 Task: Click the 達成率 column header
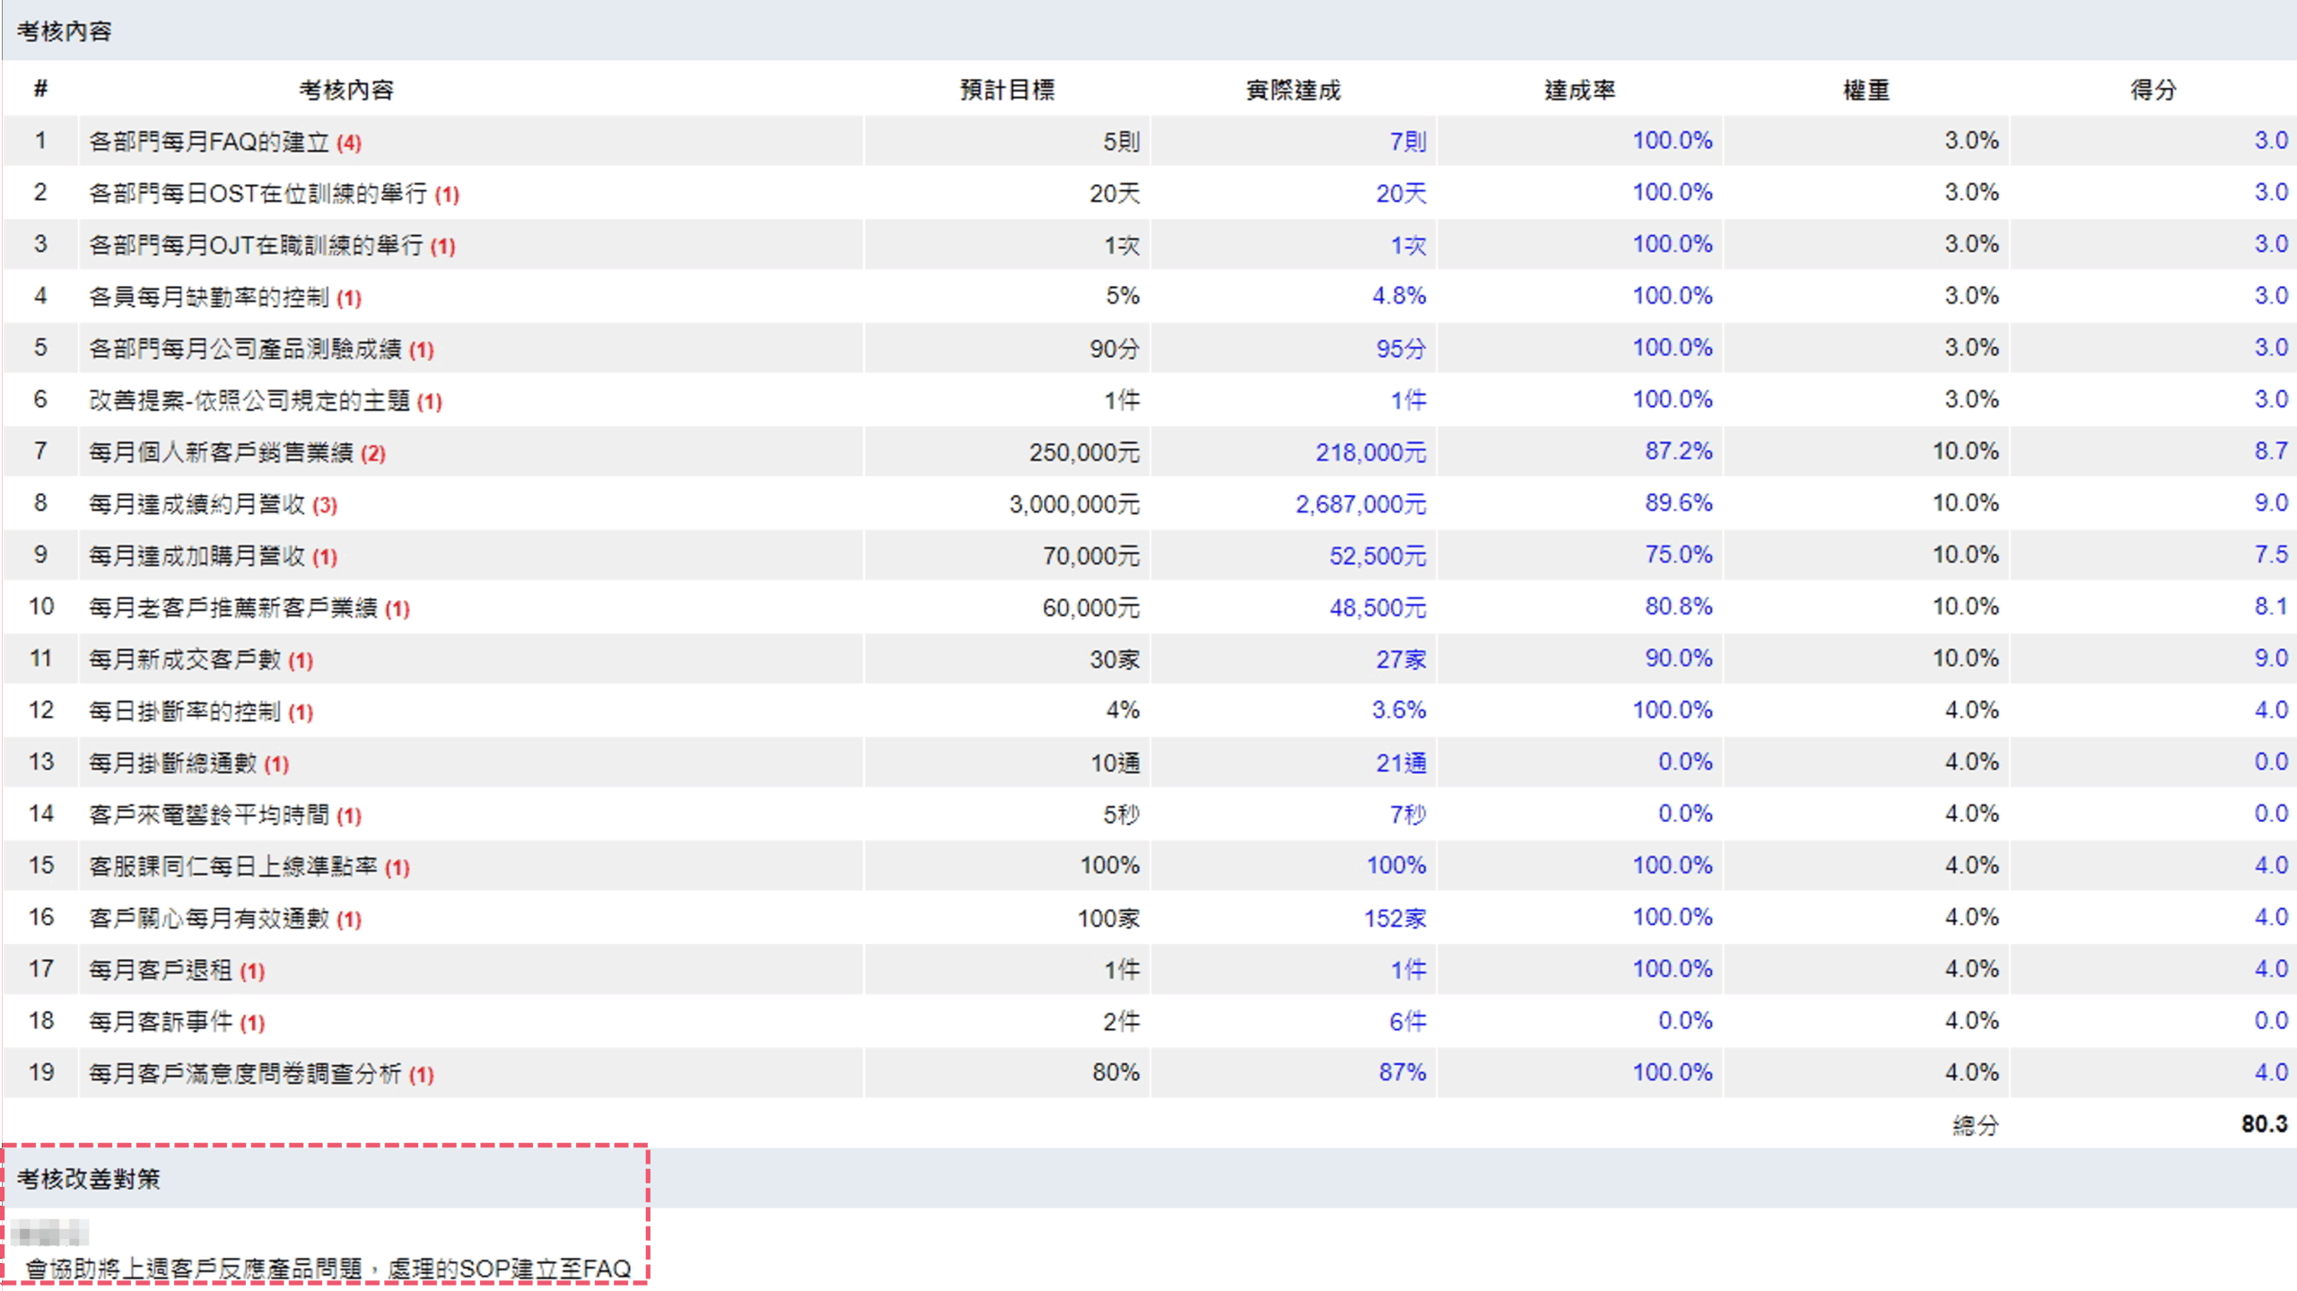coord(1579,90)
